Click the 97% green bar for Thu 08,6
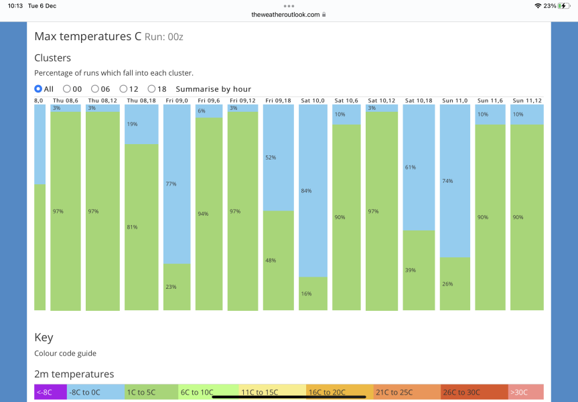The height and width of the screenshot is (402, 578). [x=66, y=211]
